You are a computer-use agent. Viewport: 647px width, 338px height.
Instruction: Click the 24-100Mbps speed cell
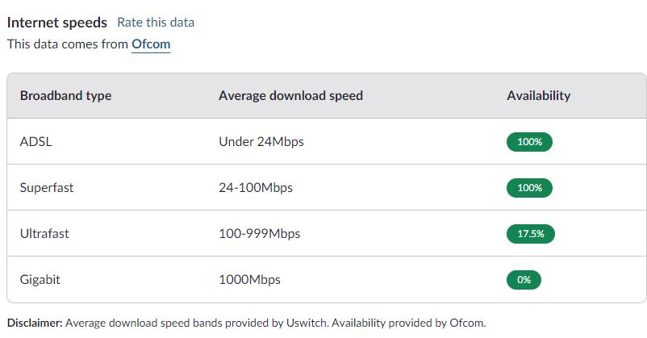[x=255, y=188]
